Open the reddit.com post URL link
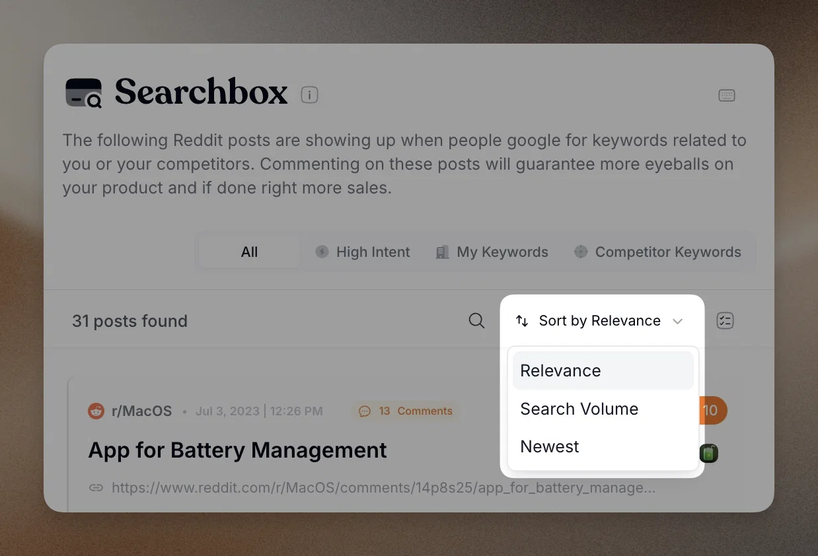818x556 pixels. click(383, 488)
